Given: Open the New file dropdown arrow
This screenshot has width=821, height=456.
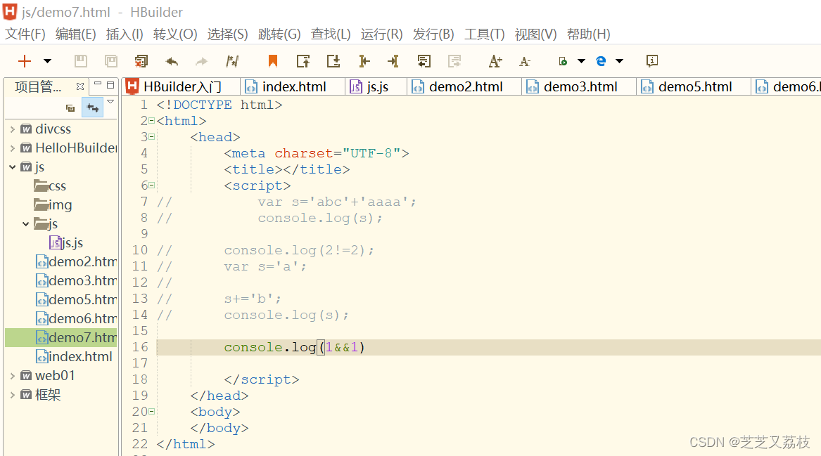Looking at the screenshot, I should coord(47,61).
